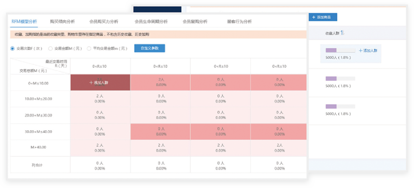Click the 收藏人群 column header in the back window
The height and width of the screenshot is (188, 414).
tap(332, 33)
